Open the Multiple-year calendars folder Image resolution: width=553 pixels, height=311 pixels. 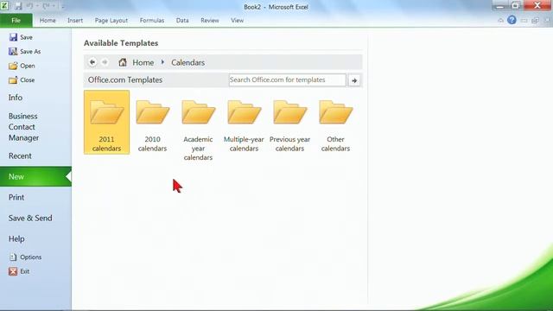pos(244,126)
